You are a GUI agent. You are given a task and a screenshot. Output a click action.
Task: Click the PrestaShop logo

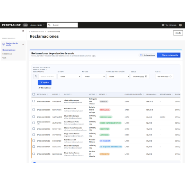tap(11, 25)
